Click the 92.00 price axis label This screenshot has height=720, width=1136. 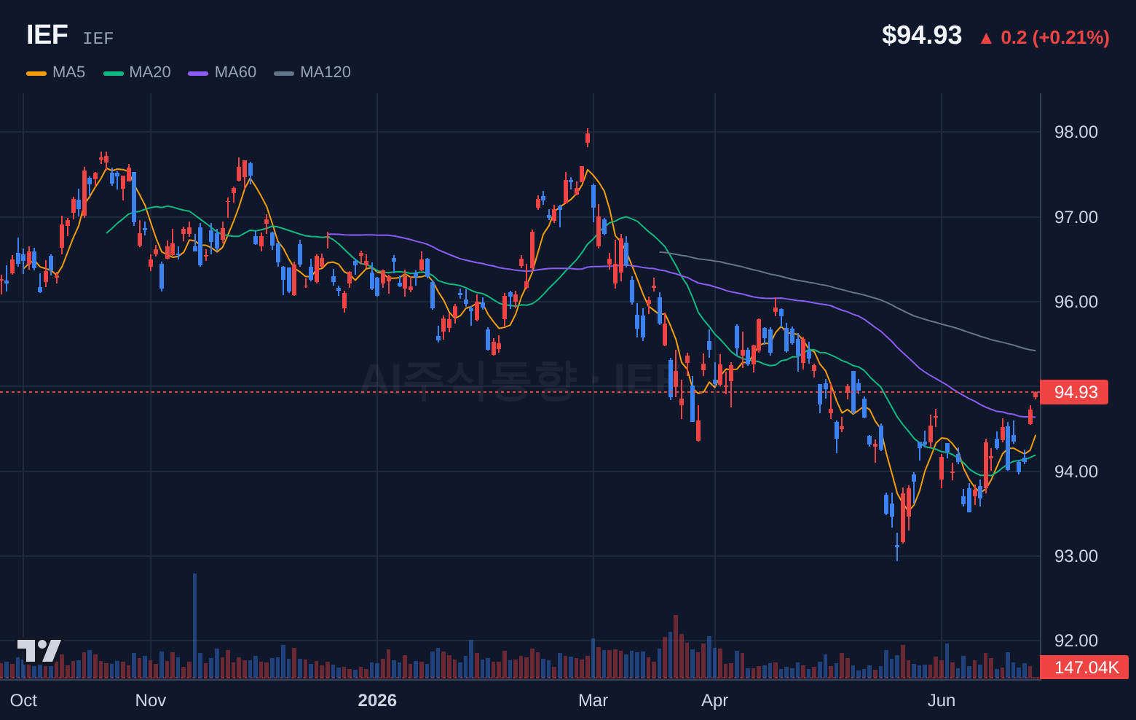pos(1076,641)
